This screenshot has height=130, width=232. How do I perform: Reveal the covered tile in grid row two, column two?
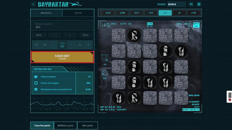tap(134, 51)
